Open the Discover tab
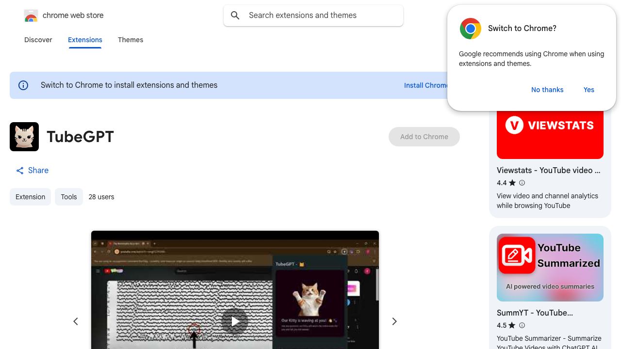The width and height of the screenshot is (621, 349). (38, 40)
